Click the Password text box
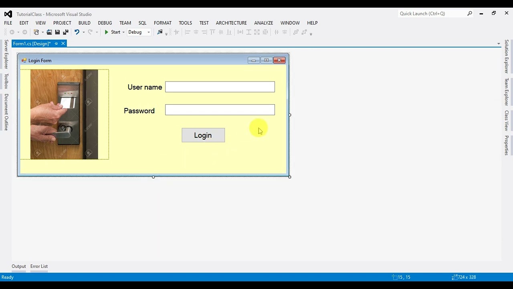 (220, 110)
